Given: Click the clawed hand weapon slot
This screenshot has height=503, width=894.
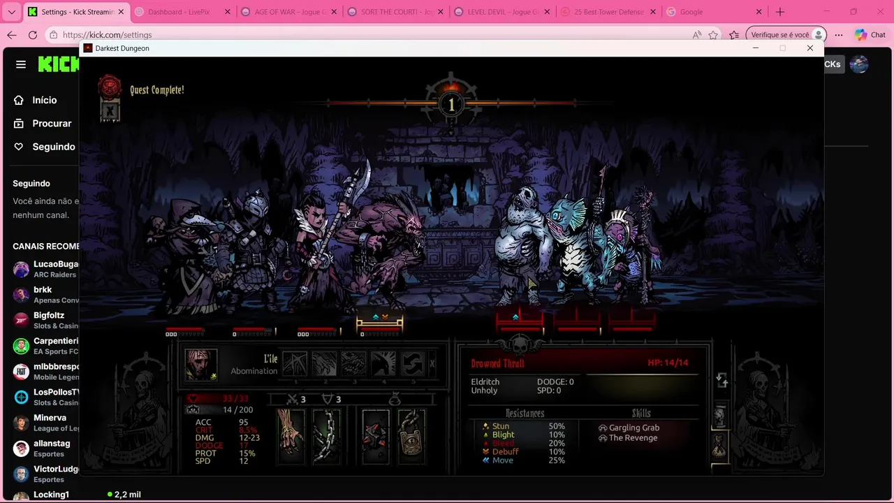Looking at the screenshot, I should tap(291, 436).
